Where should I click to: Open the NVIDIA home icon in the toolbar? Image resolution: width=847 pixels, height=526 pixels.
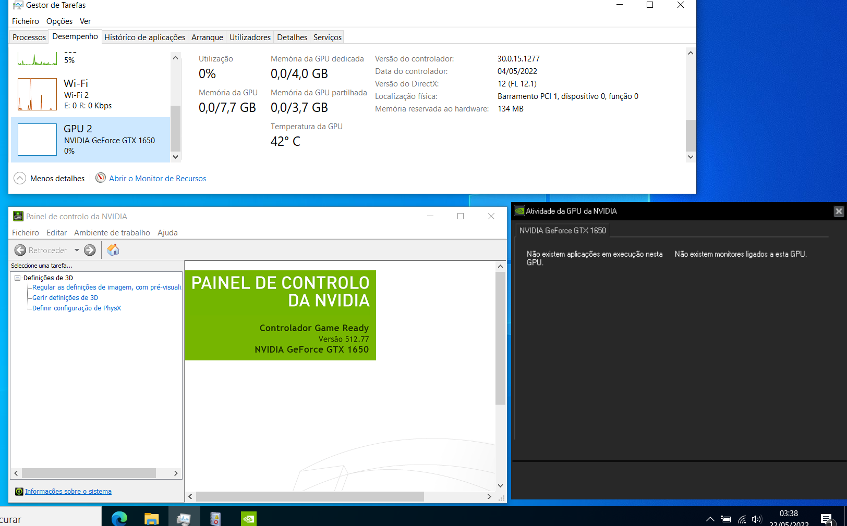pyautogui.click(x=113, y=250)
